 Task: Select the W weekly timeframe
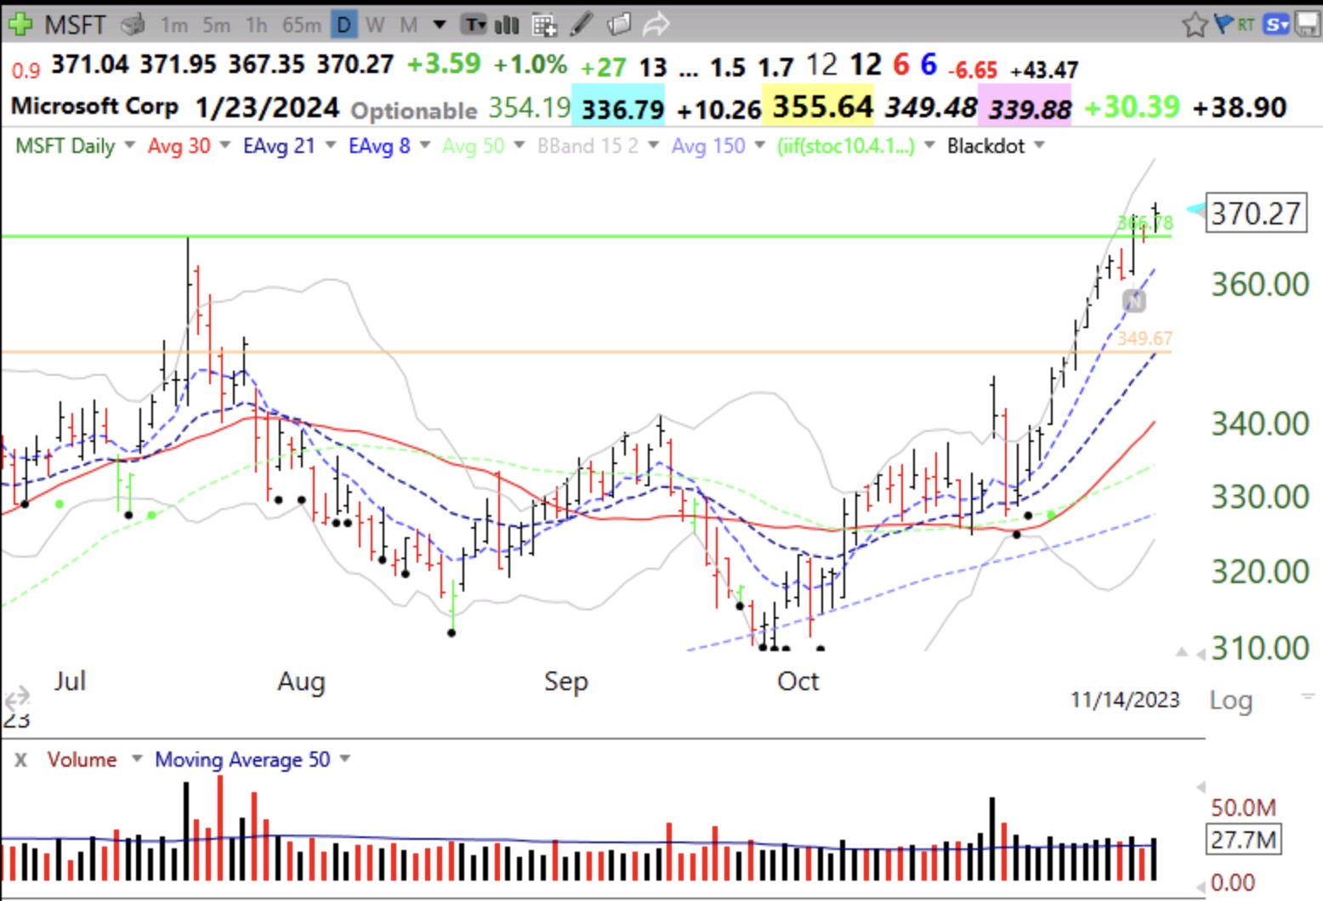[x=375, y=25]
